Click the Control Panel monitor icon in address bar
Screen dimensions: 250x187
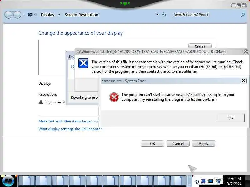point(30,15)
